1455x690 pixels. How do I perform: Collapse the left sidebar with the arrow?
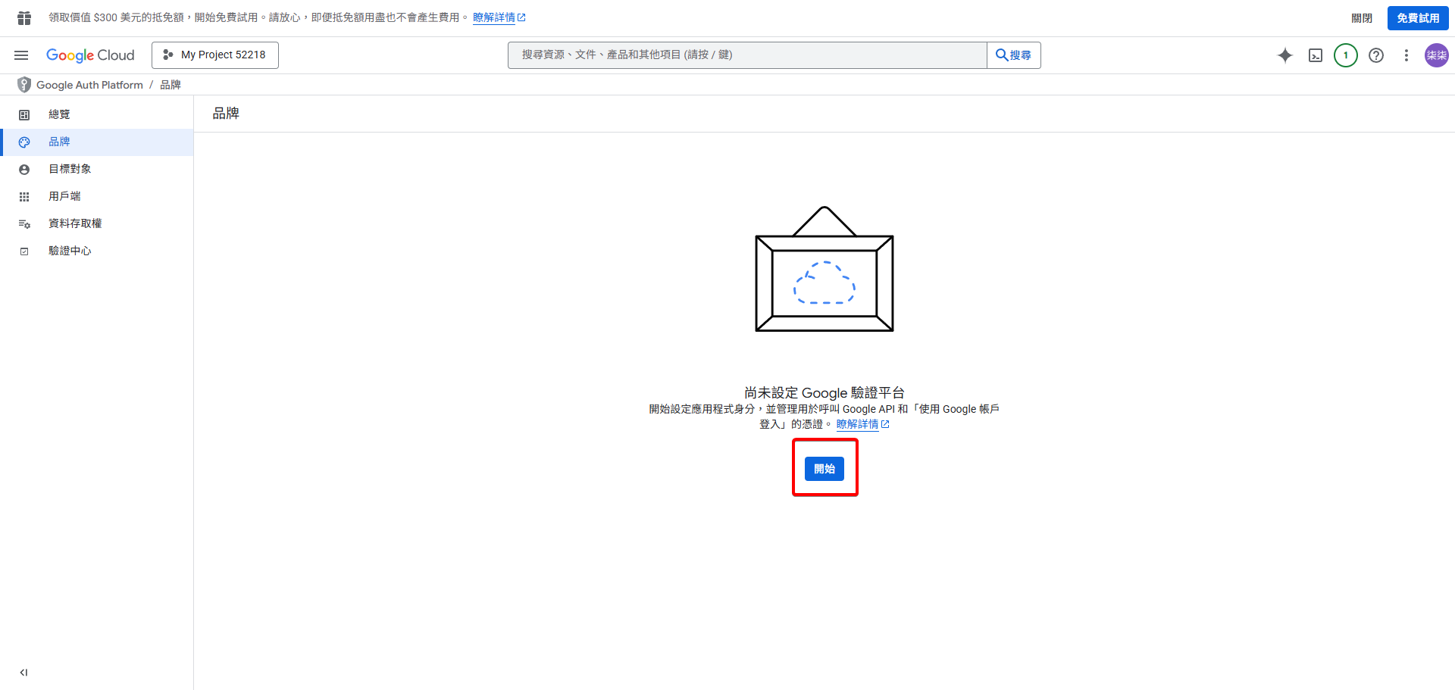(23, 672)
